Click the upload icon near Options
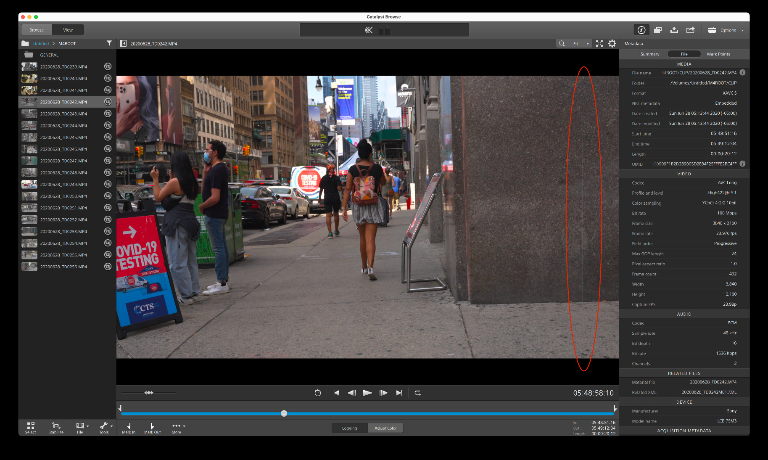This screenshot has height=460, width=768. coord(674,30)
